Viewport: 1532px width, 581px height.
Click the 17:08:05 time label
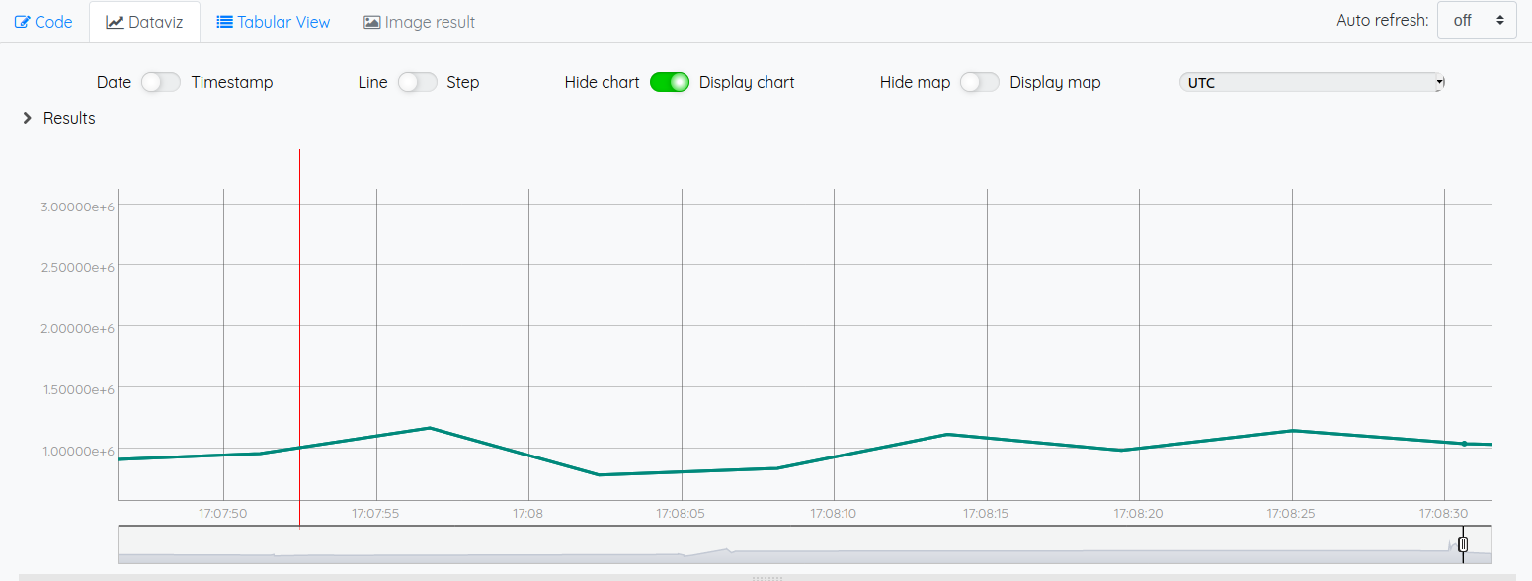click(x=681, y=514)
